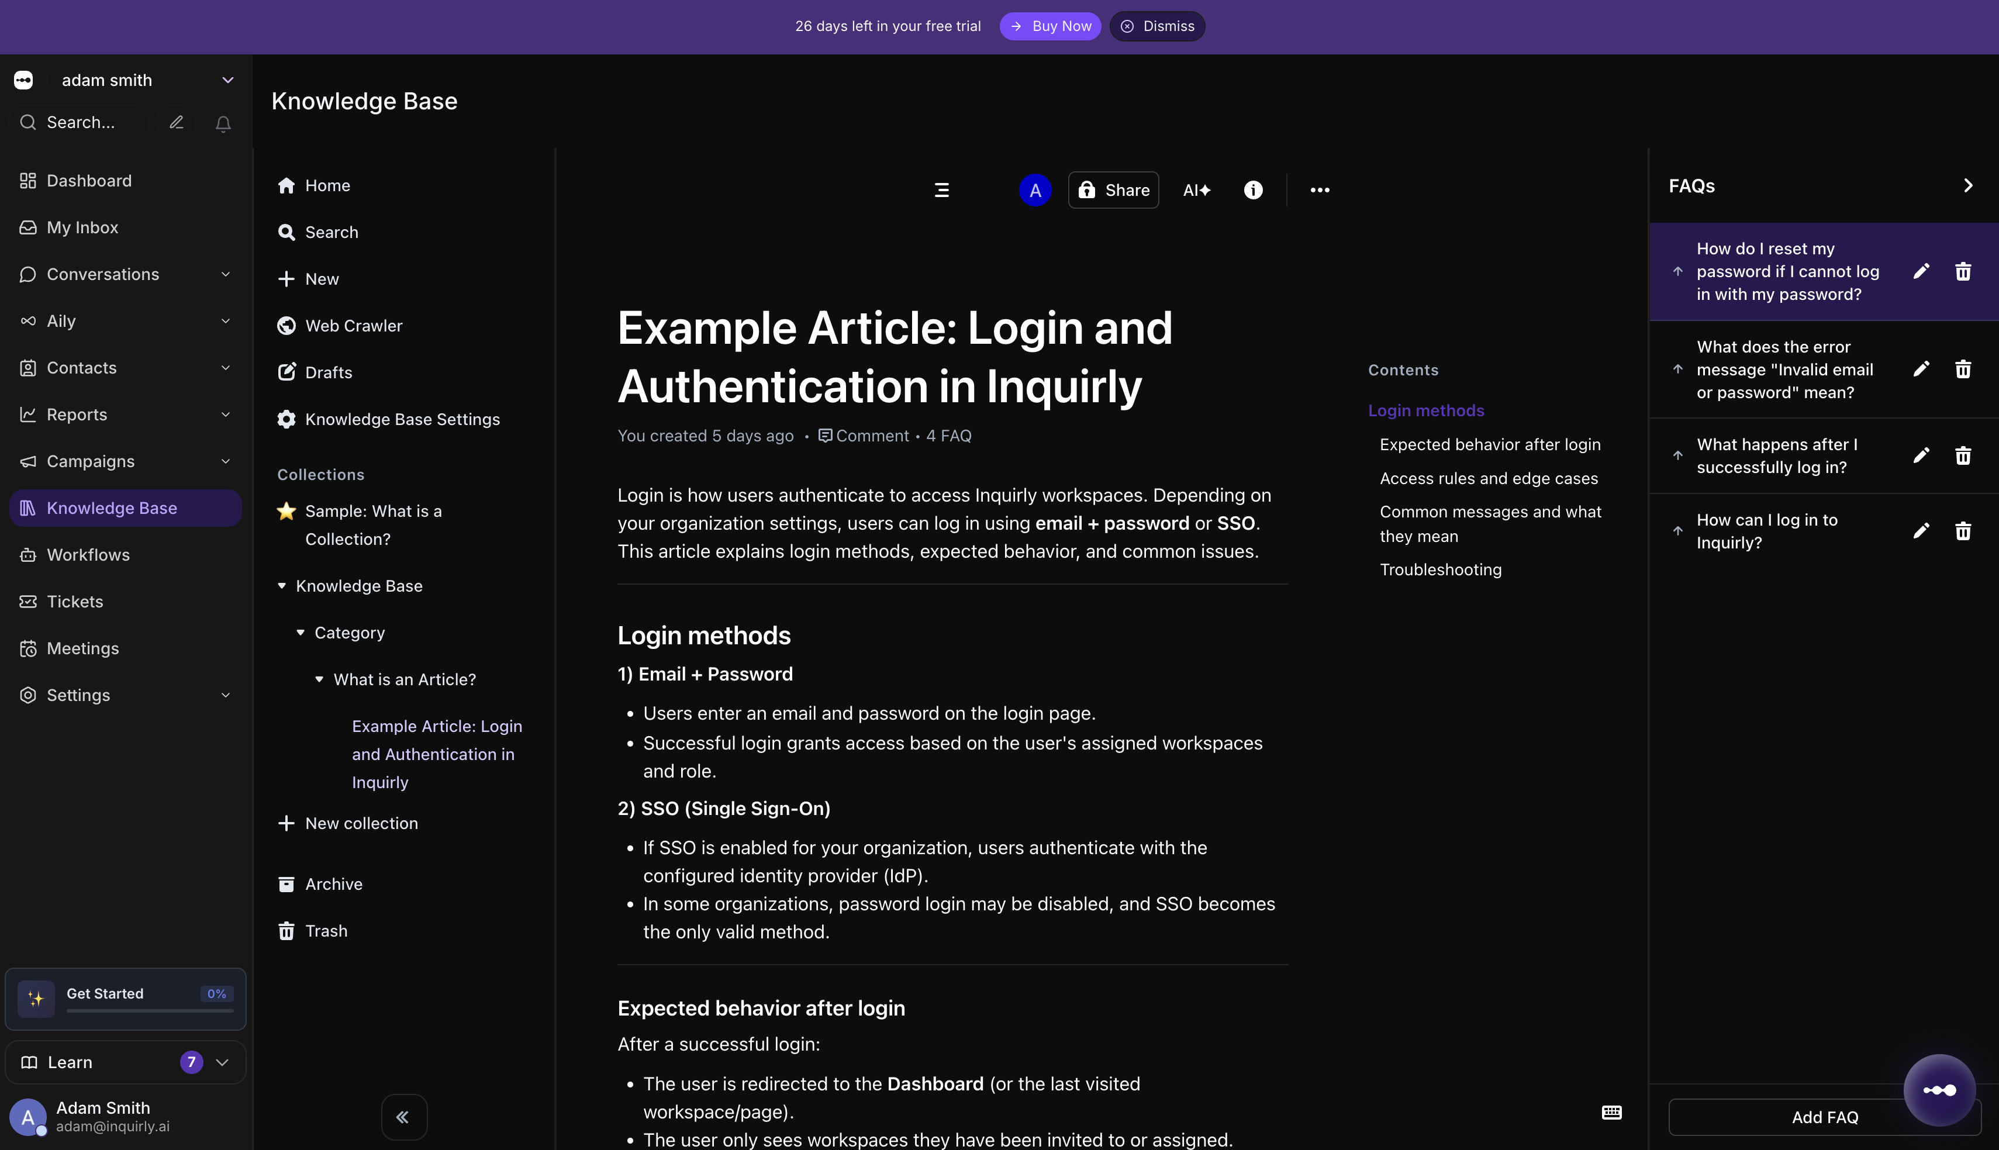Collapse the 'What is an Article?' node

point(319,679)
